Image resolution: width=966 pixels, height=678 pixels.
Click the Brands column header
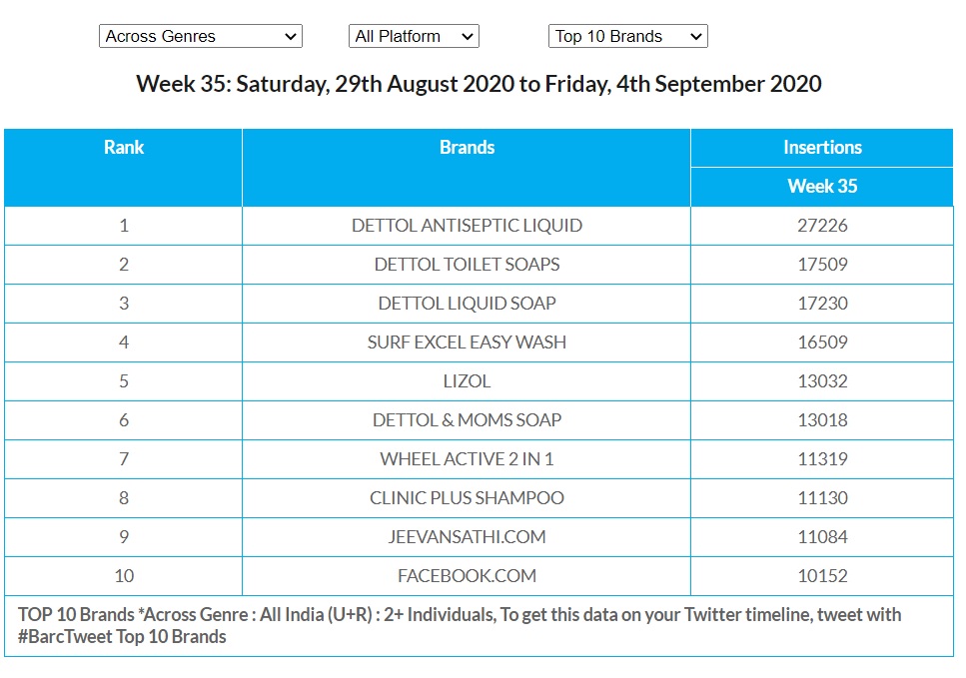467,148
